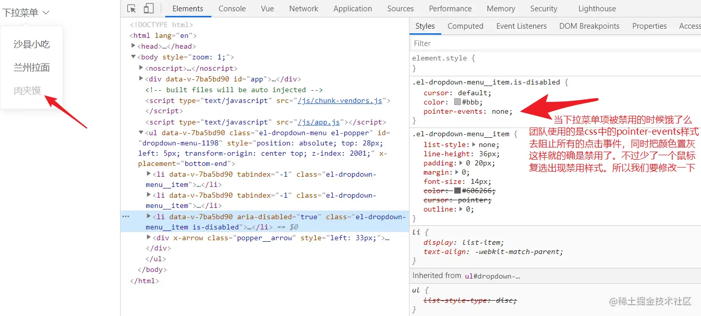Open the Memory tab
This screenshot has width=701, height=316.
[x=501, y=9]
